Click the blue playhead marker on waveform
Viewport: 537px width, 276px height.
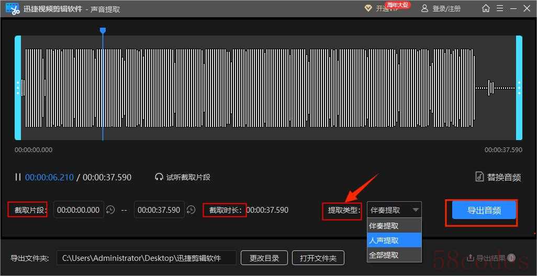tap(103, 31)
